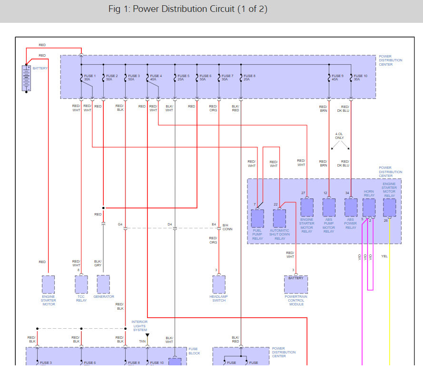
Task: Click the 'FUSE 8 20A' label
Action: point(249,78)
